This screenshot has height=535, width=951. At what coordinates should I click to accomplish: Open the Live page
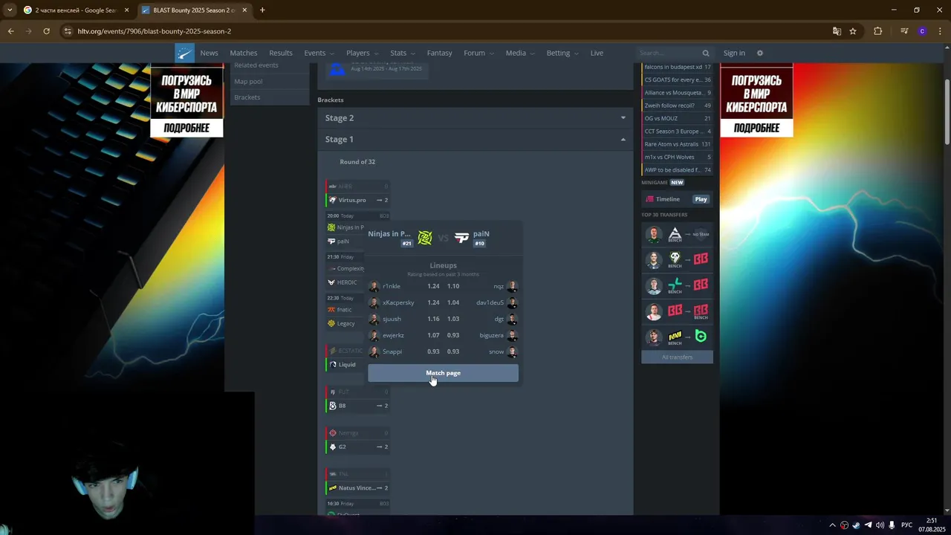coord(597,53)
